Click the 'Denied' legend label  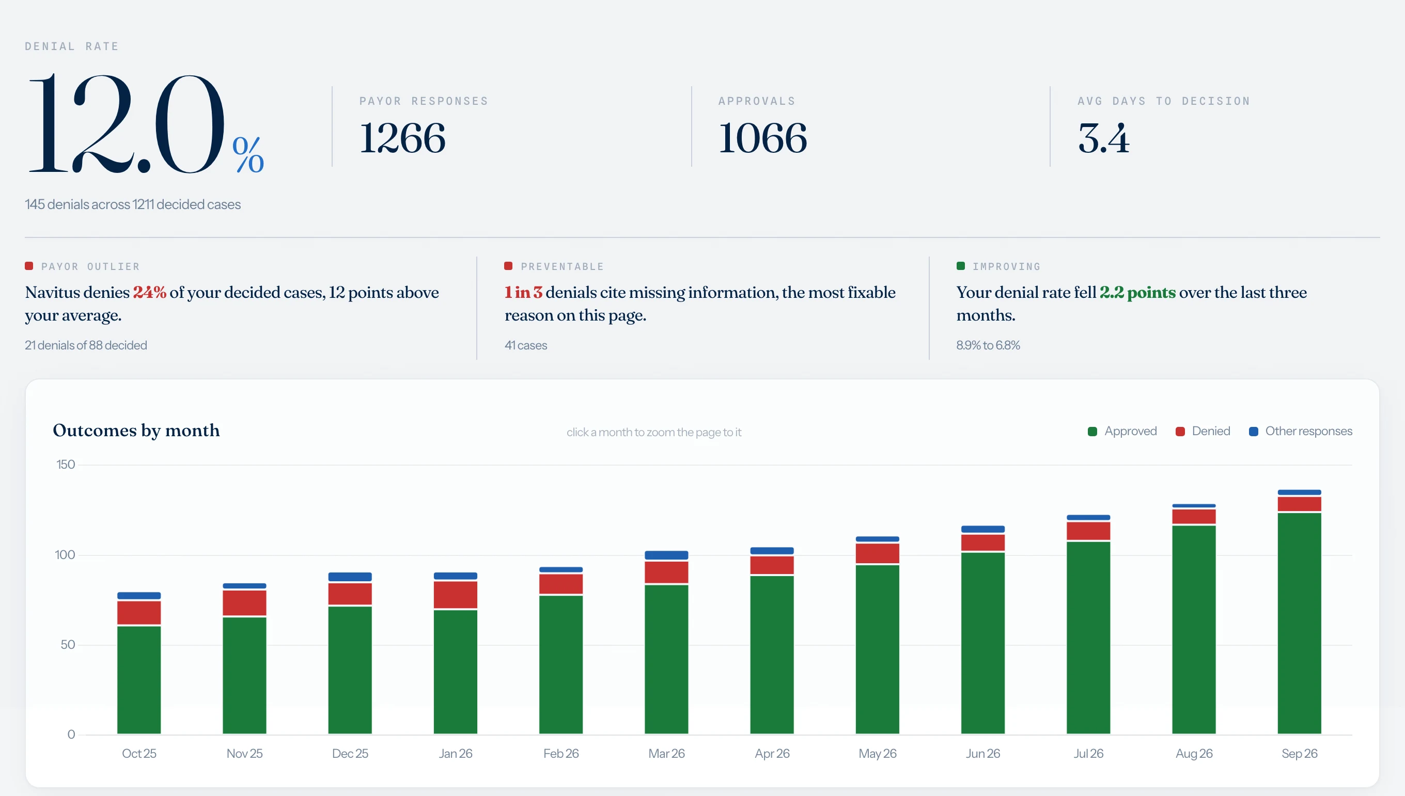click(1211, 431)
